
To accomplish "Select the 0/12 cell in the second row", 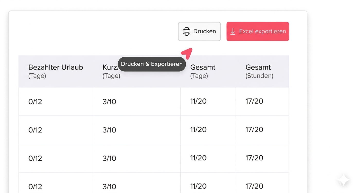I will click(x=35, y=130).
